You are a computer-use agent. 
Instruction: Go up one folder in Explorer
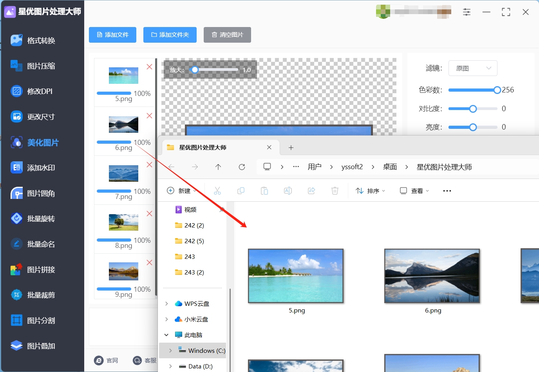tap(218, 167)
